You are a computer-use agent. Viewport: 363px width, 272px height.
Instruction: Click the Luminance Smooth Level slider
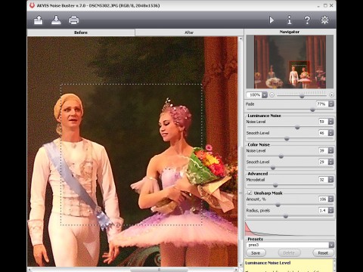287,138
